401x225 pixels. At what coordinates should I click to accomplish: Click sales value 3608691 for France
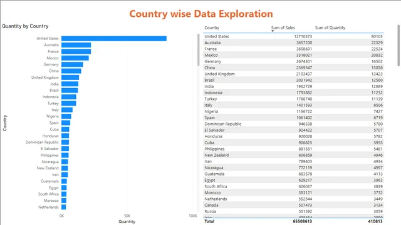(304, 49)
